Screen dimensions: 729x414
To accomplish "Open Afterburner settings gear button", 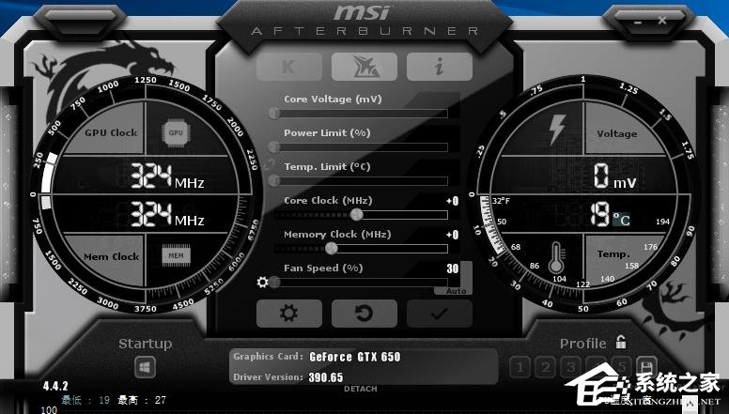I will coord(288,313).
